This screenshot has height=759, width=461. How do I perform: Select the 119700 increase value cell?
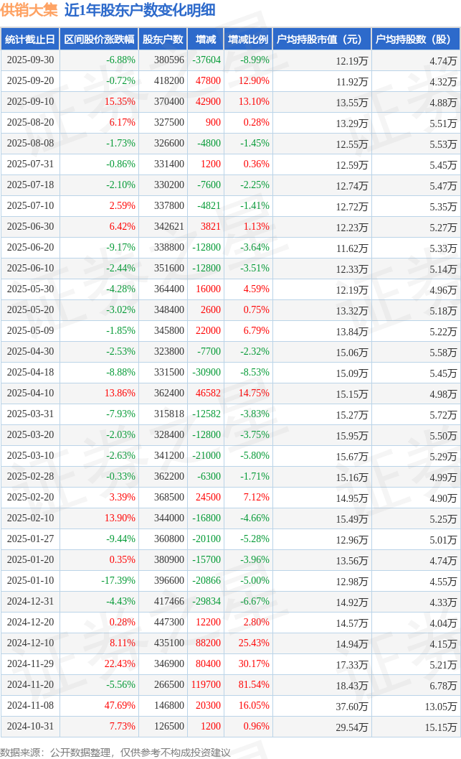[x=207, y=685]
